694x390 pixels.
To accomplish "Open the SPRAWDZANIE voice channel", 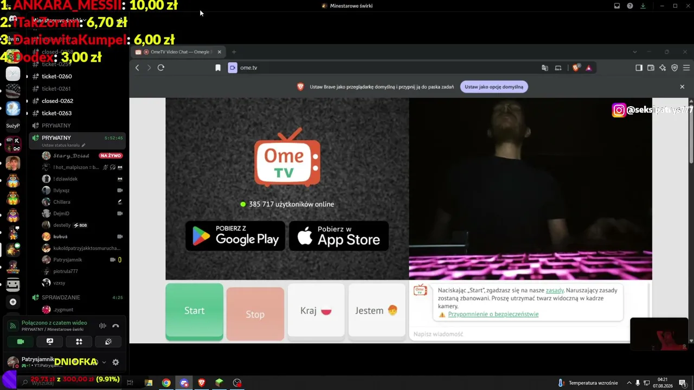I will [x=61, y=297].
